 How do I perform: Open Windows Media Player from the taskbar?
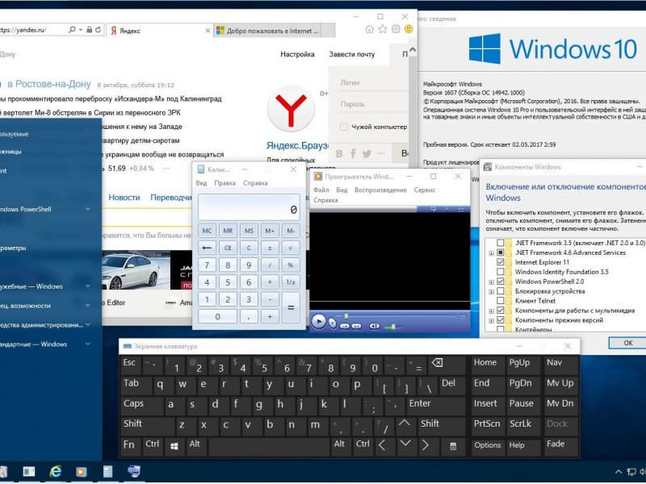tap(82, 472)
